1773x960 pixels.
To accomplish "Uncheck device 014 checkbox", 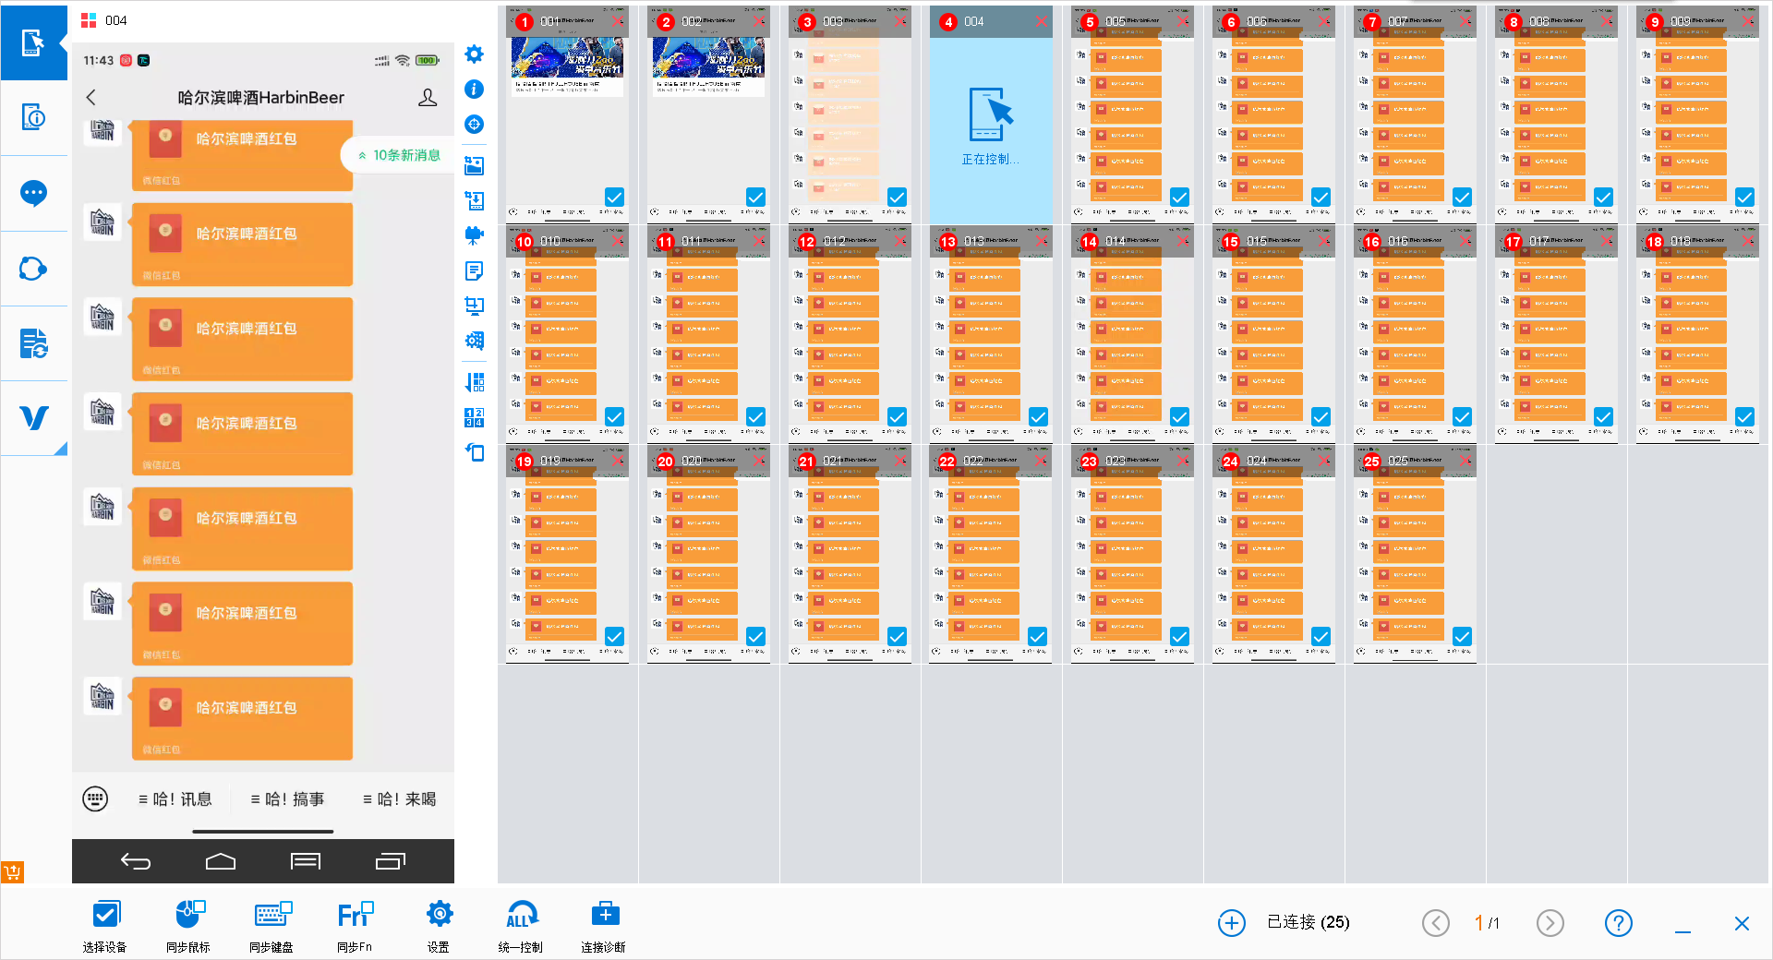I will (1179, 417).
